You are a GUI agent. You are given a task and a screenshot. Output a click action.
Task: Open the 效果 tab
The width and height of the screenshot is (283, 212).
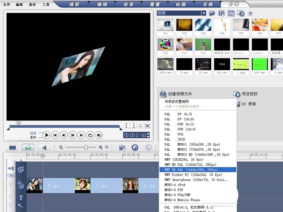click(x=128, y=4)
